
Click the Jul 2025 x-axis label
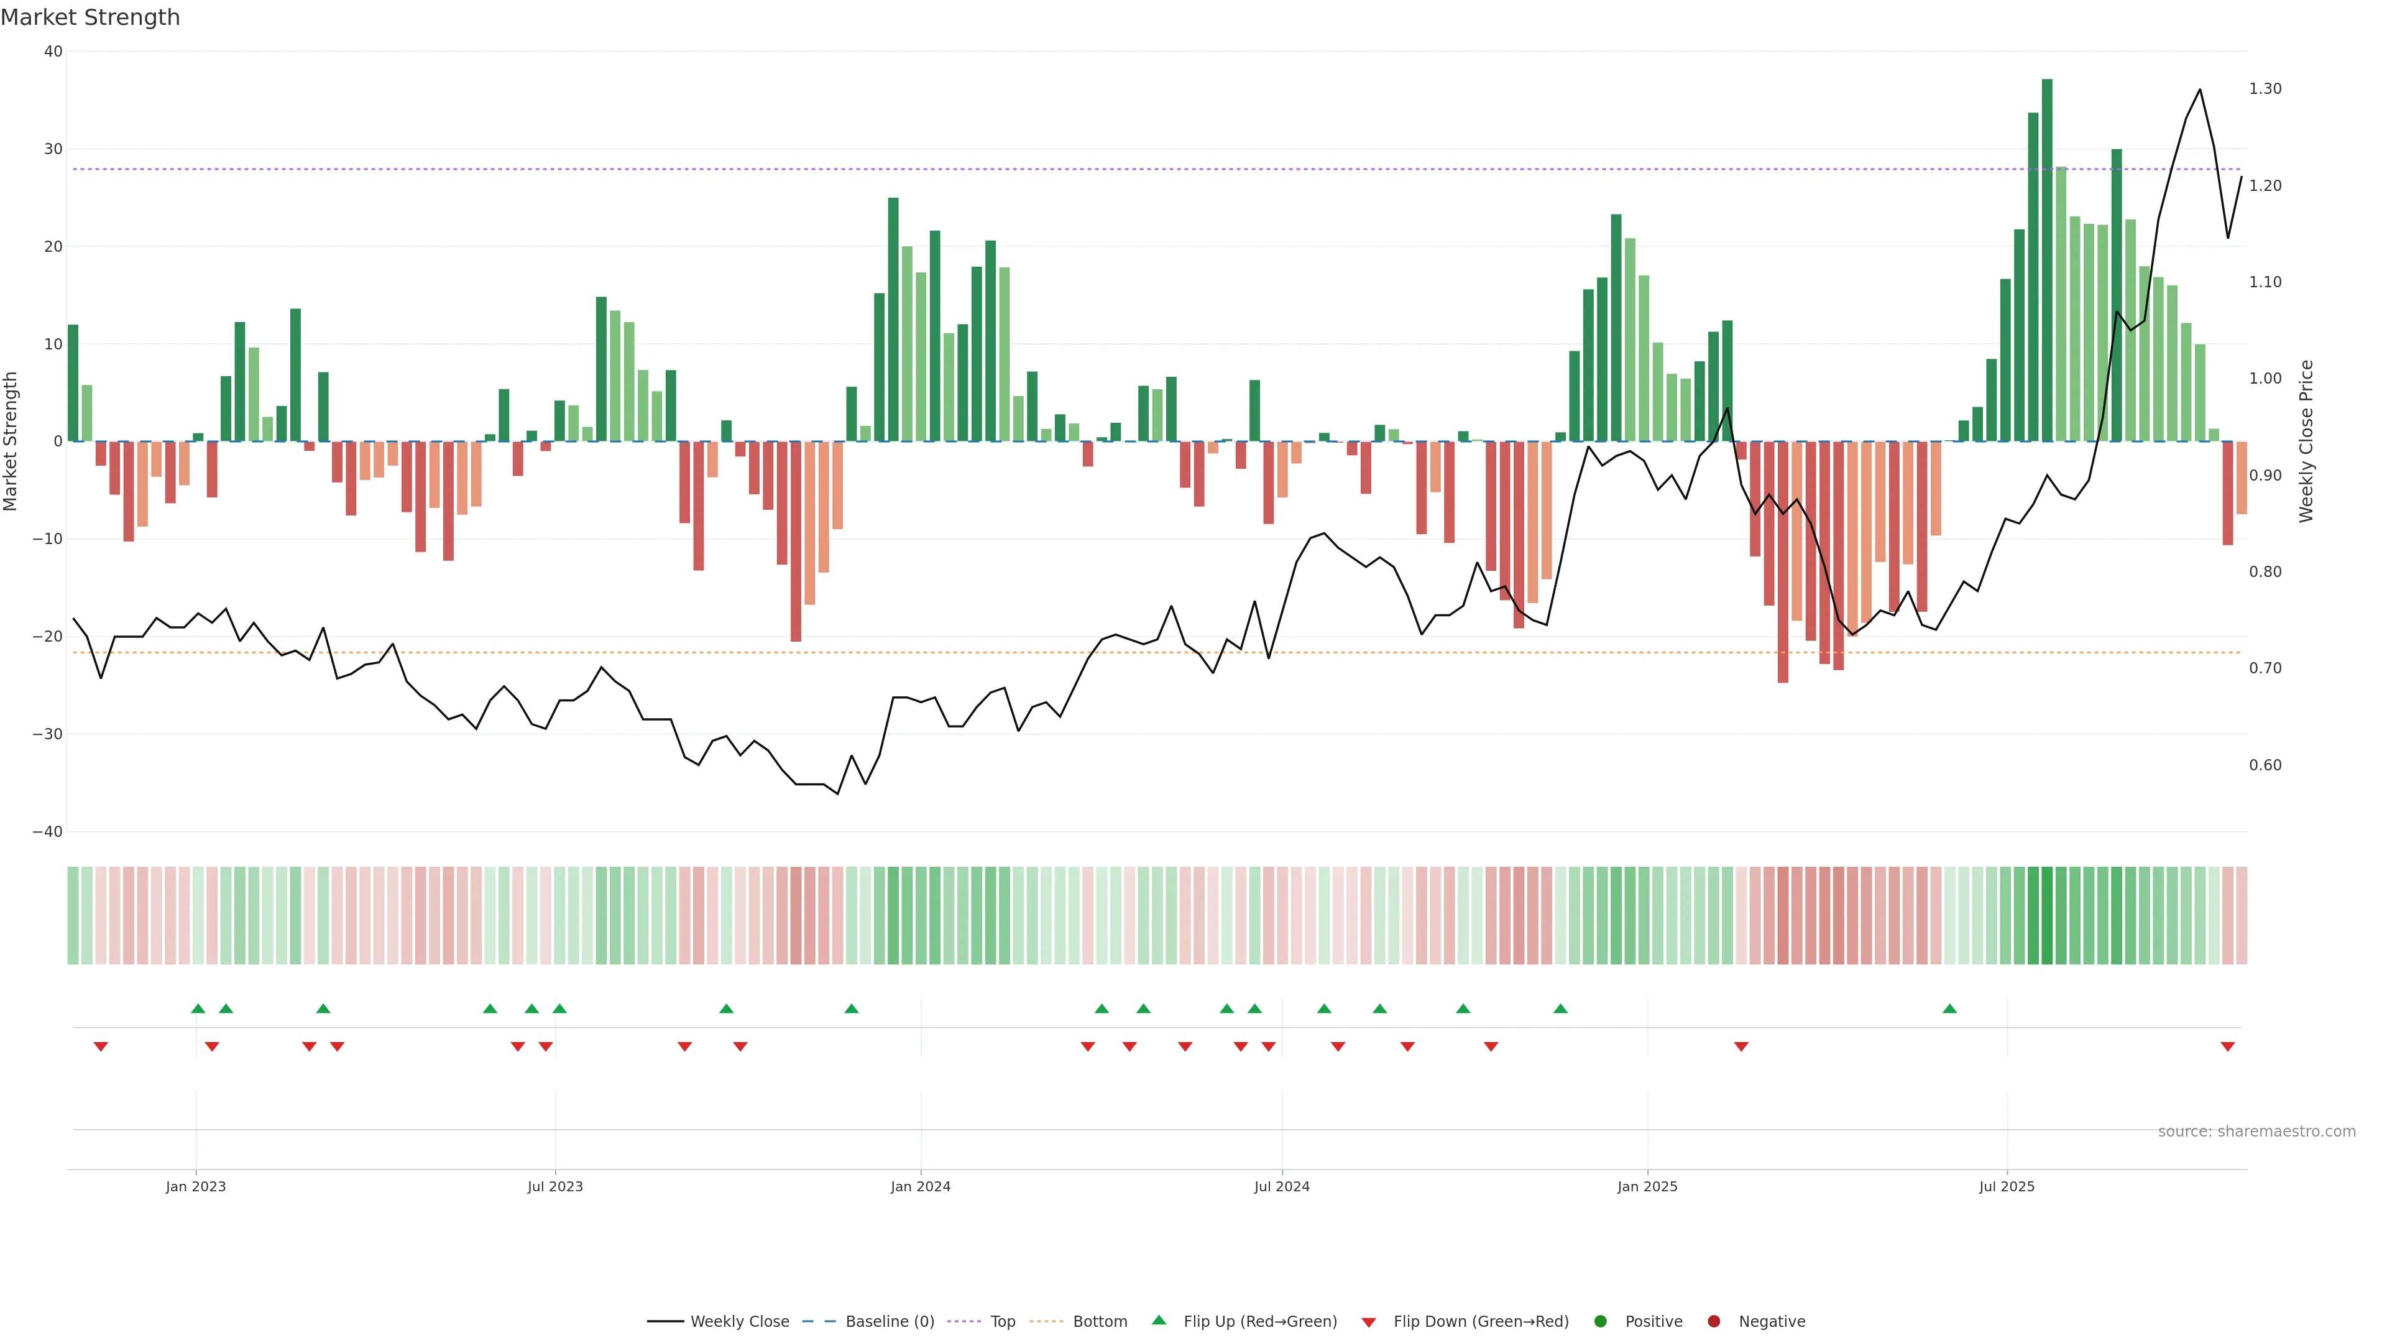click(x=2006, y=1186)
